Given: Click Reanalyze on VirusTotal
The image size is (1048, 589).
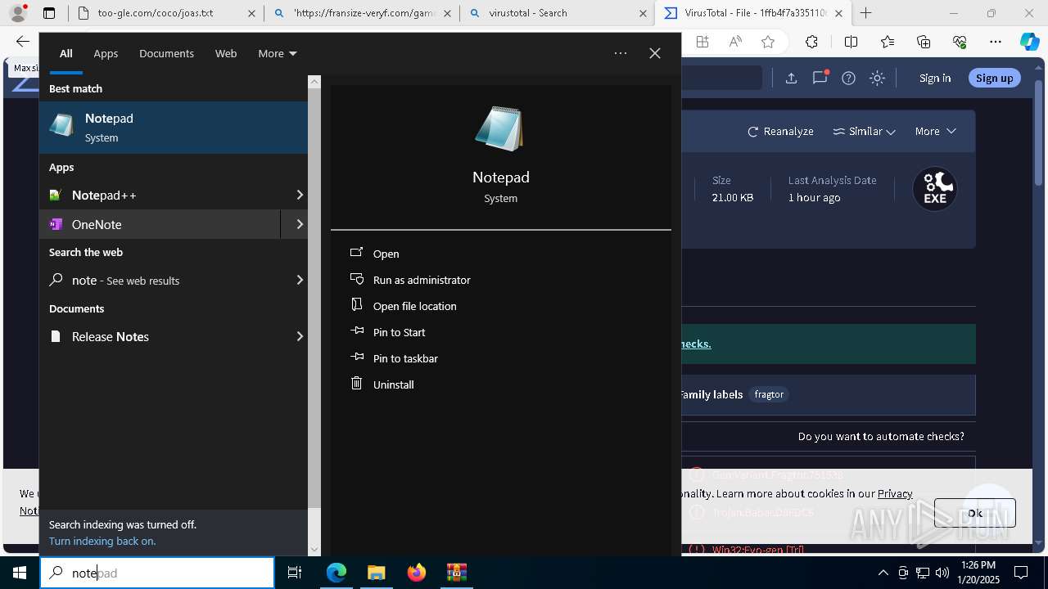Looking at the screenshot, I should 780,131.
